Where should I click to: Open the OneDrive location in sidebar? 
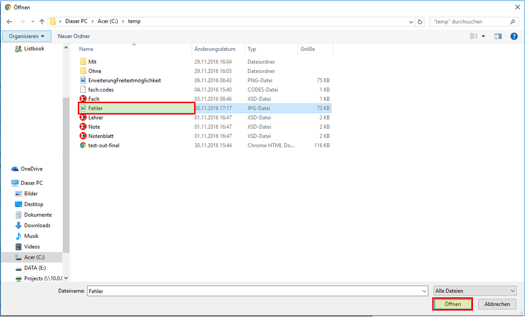point(31,169)
